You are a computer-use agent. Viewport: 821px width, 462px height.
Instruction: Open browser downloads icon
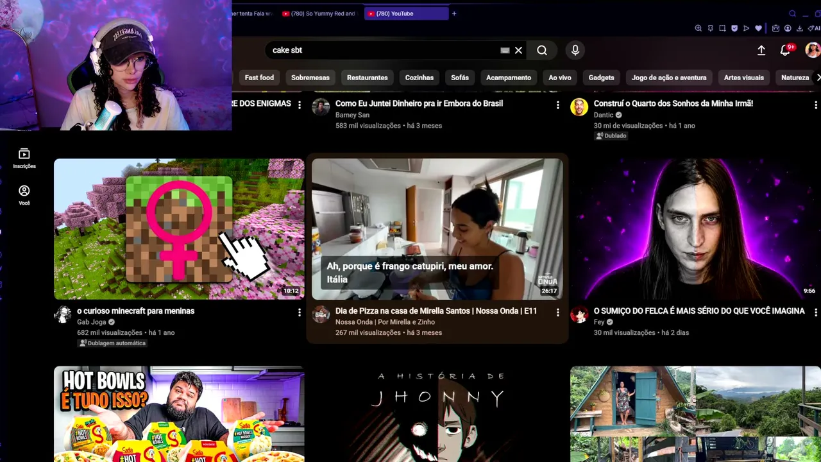[799, 28]
